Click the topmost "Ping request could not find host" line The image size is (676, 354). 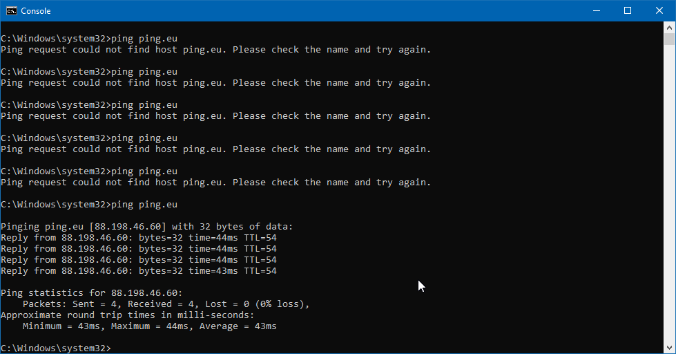[x=215, y=50]
